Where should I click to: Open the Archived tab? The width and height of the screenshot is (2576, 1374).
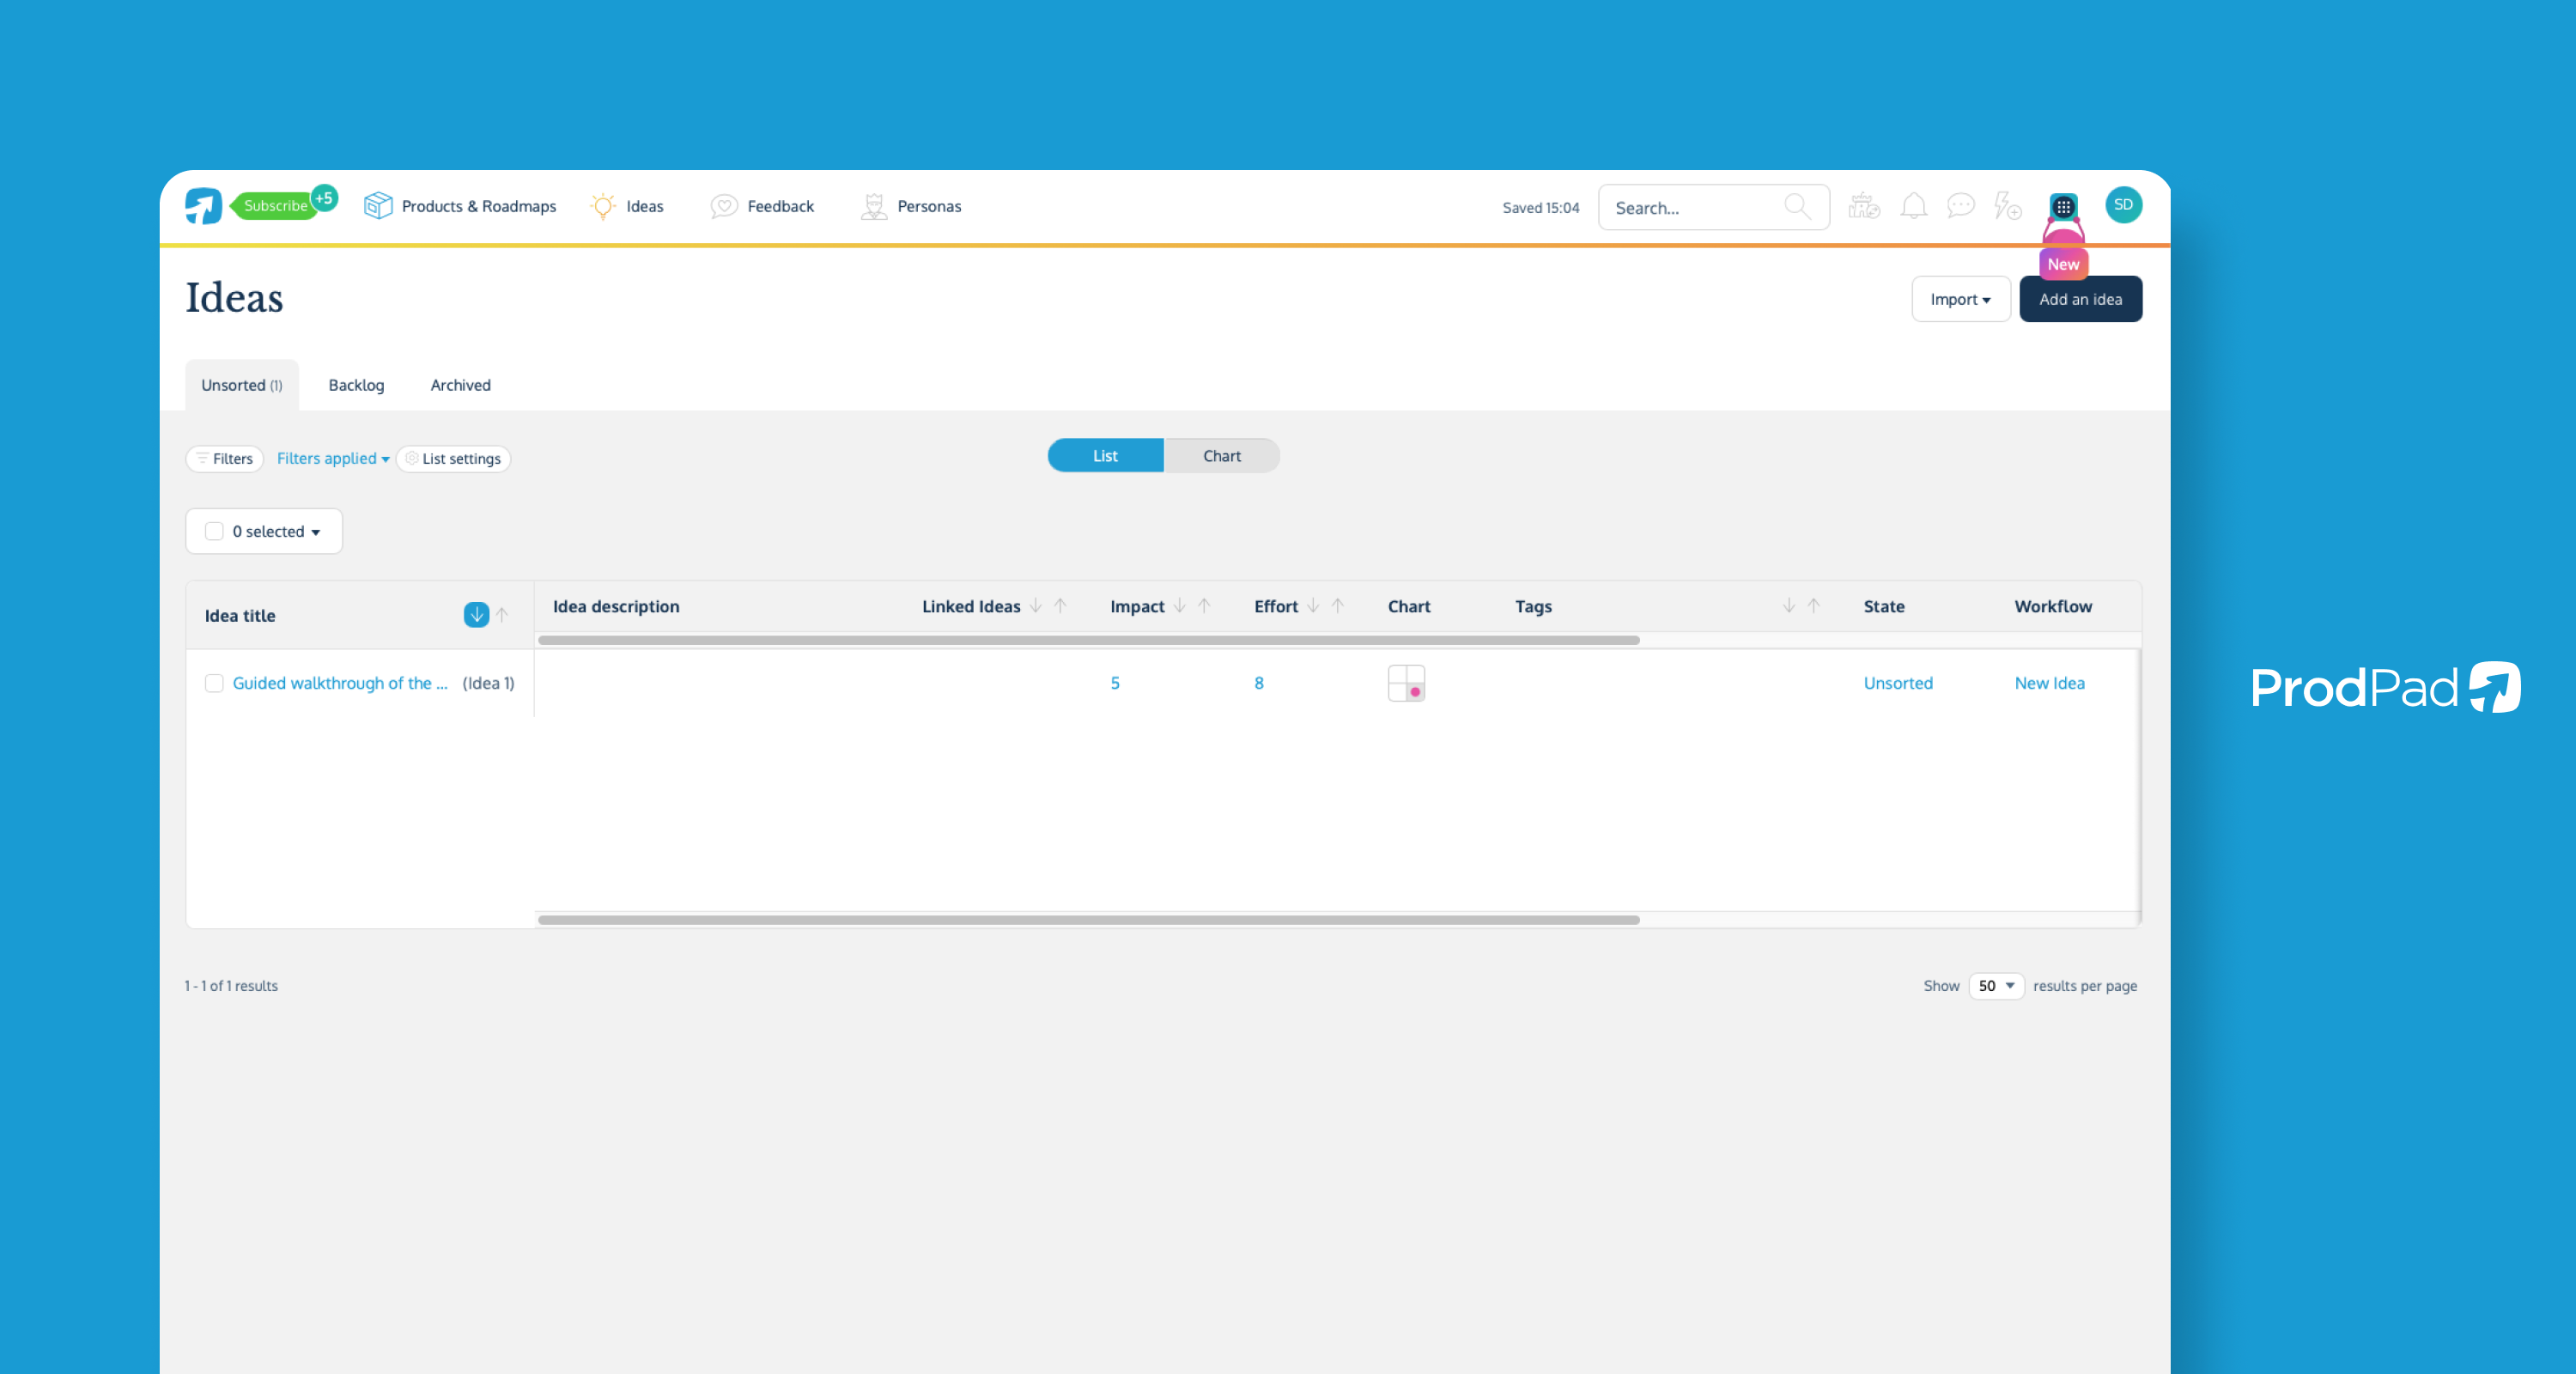click(x=460, y=385)
